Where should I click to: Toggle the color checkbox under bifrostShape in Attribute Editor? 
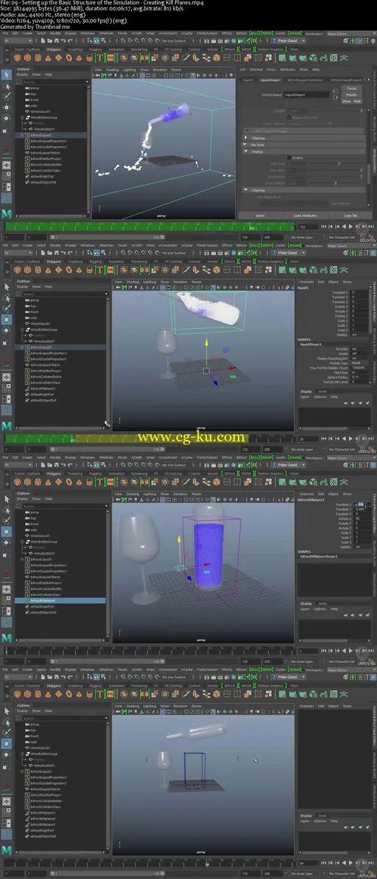point(289,117)
